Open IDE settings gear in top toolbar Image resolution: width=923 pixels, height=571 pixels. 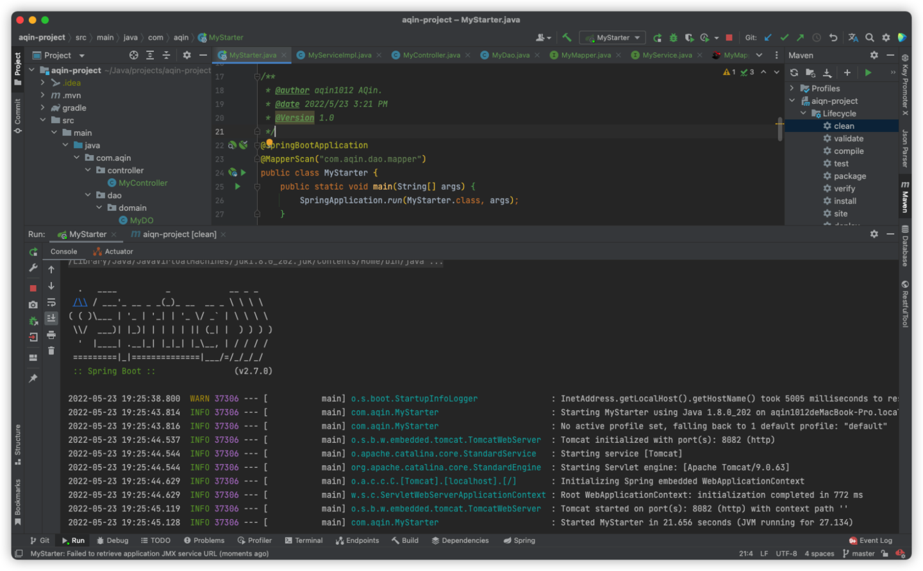886,38
